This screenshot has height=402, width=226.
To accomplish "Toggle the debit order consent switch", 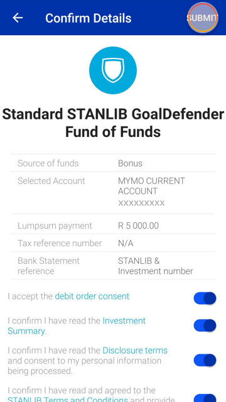I will click(x=205, y=298).
